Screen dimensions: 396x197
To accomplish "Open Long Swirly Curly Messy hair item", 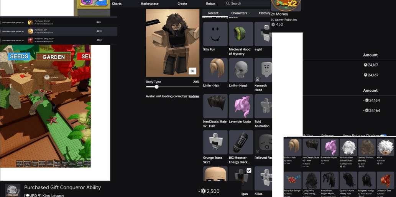I will (311, 181).
